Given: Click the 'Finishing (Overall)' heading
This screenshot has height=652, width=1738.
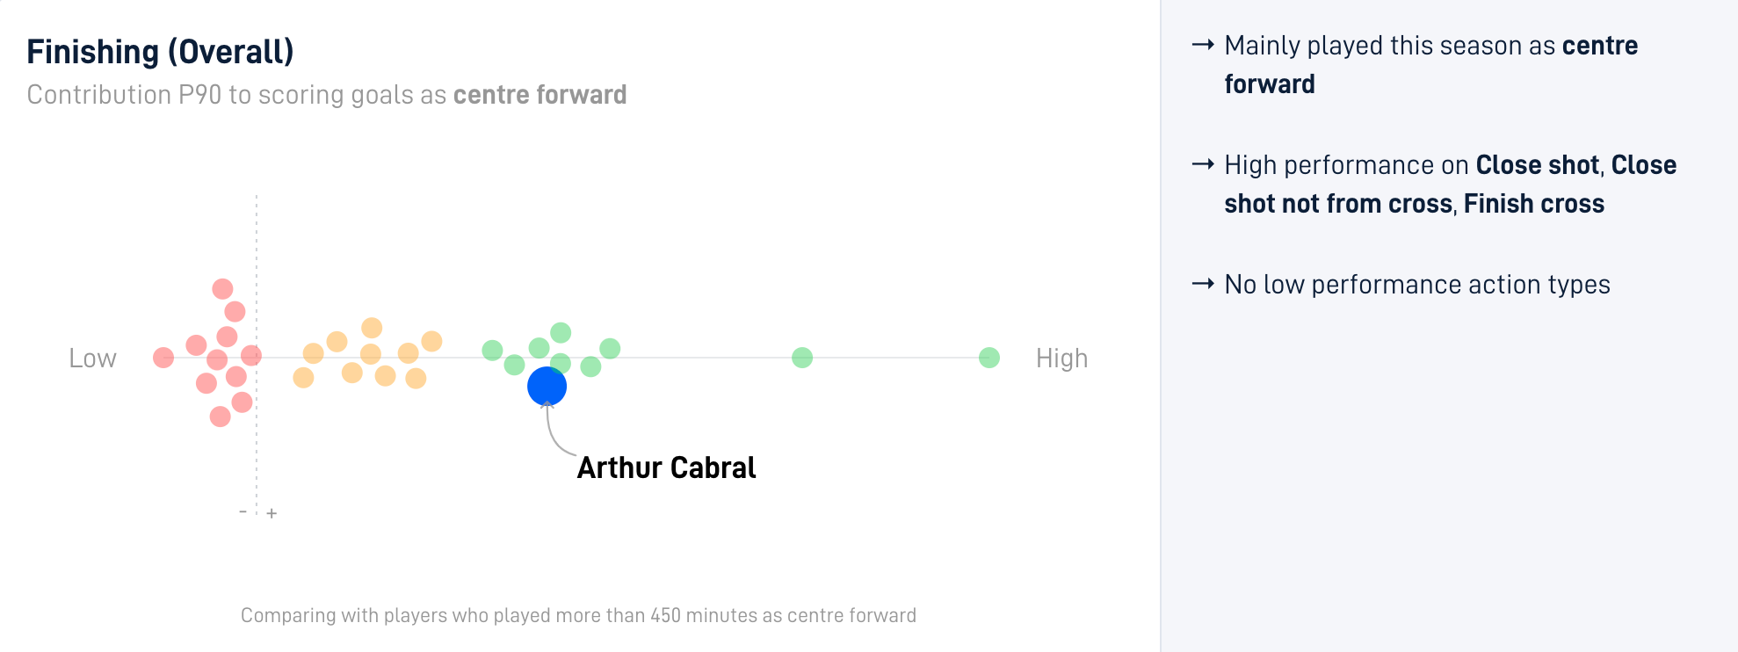Looking at the screenshot, I should click(x=160, y=52).
